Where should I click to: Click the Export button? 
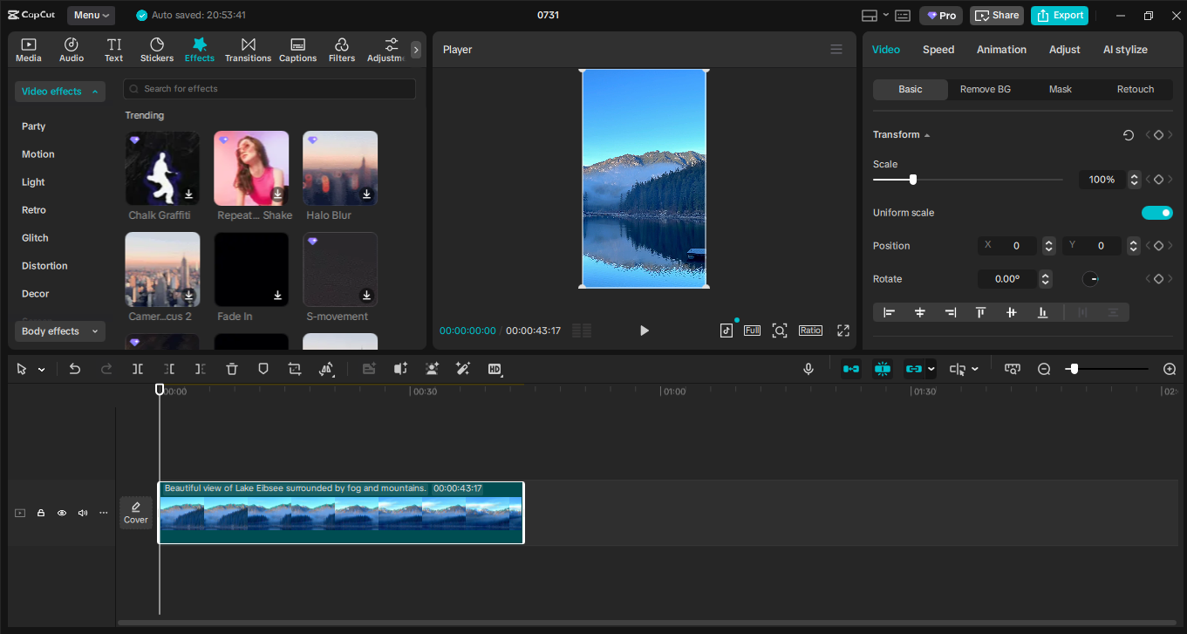click(x=1059, y=15)
